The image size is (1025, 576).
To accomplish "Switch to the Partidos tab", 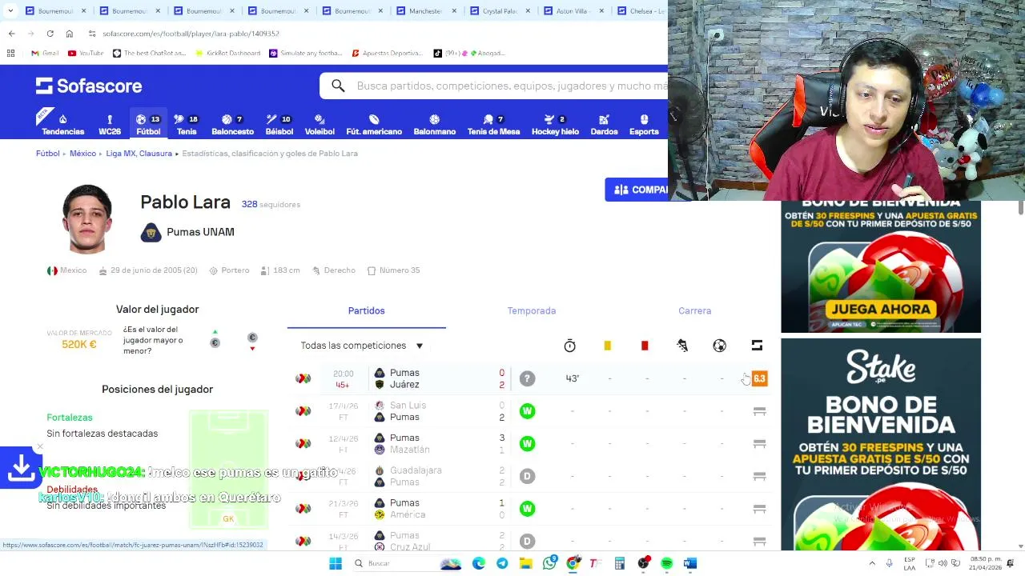I will pos(366,310).
